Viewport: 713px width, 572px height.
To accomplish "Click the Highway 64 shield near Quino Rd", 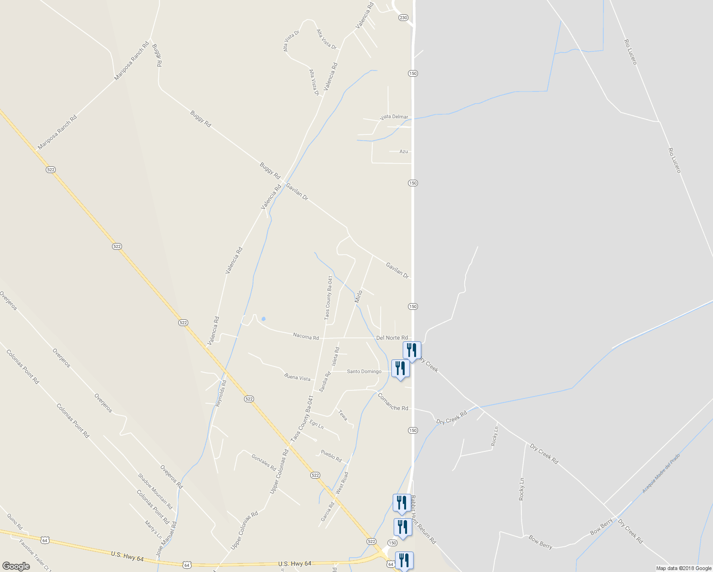I will [45, 540].
